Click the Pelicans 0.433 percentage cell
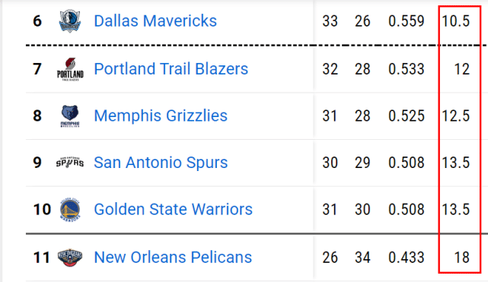This screenshot has height=282, width=488. pos(406,258)
